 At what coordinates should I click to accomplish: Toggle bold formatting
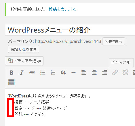[x=12, y=73]
